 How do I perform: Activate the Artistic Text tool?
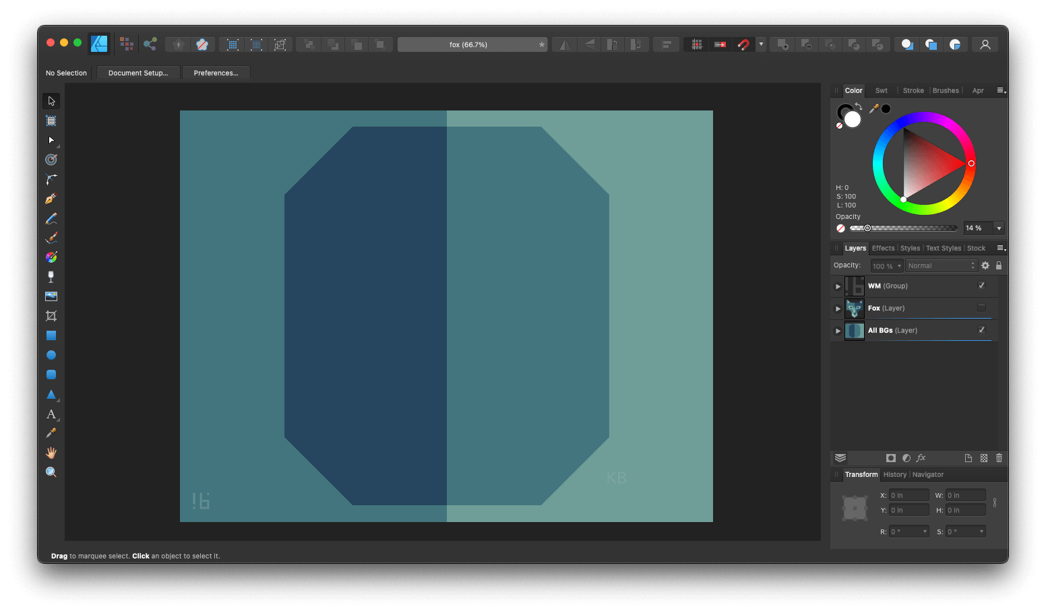tap(51, 414)
